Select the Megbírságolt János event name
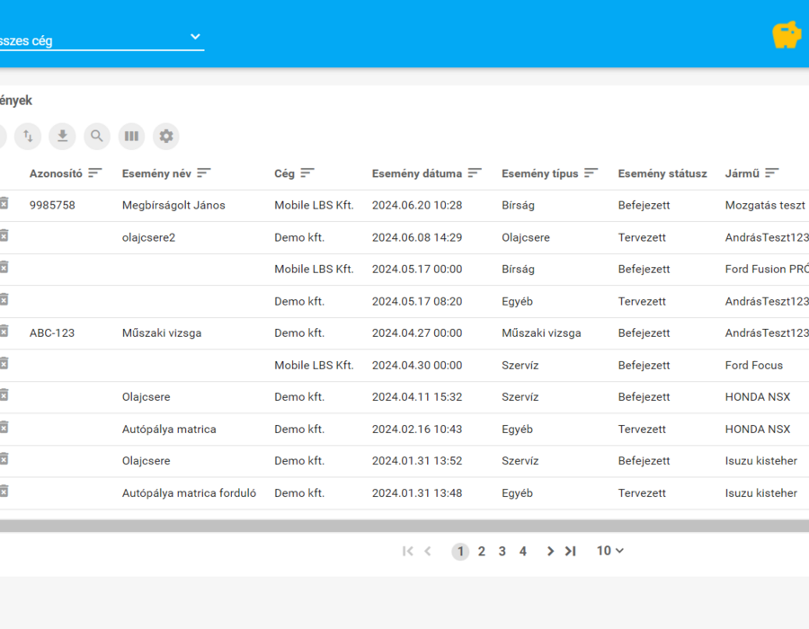This screenshot has height=629, width=809. point(173,205)
